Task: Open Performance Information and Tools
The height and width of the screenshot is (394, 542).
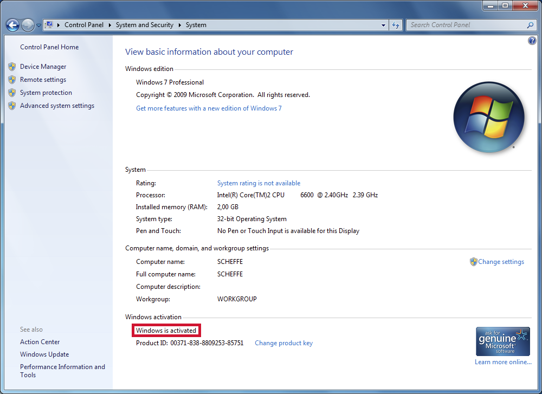Action: tap(62, 371)
